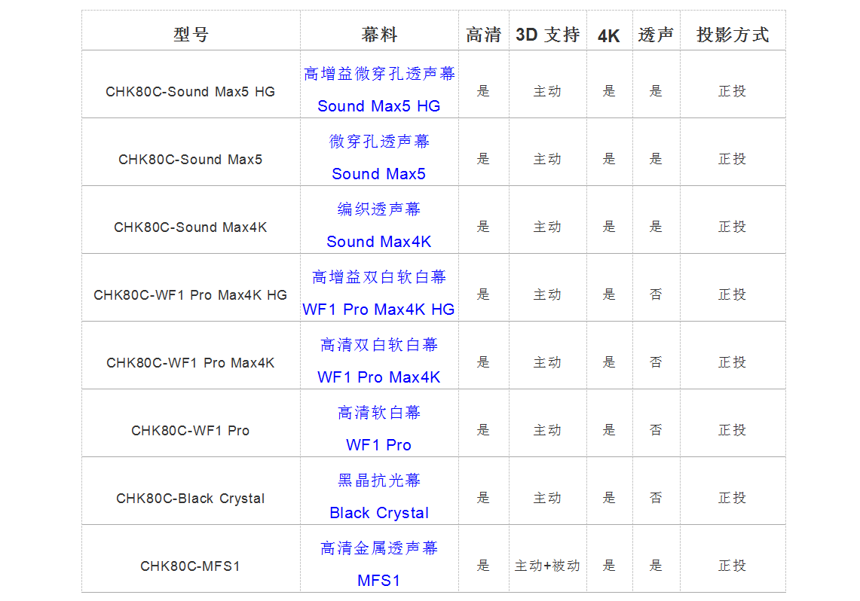Viewport: 860px width, 601px height.
Task: Click the blue WF1 Pro Max4K link without HG
Action: (x=379, y=377)
